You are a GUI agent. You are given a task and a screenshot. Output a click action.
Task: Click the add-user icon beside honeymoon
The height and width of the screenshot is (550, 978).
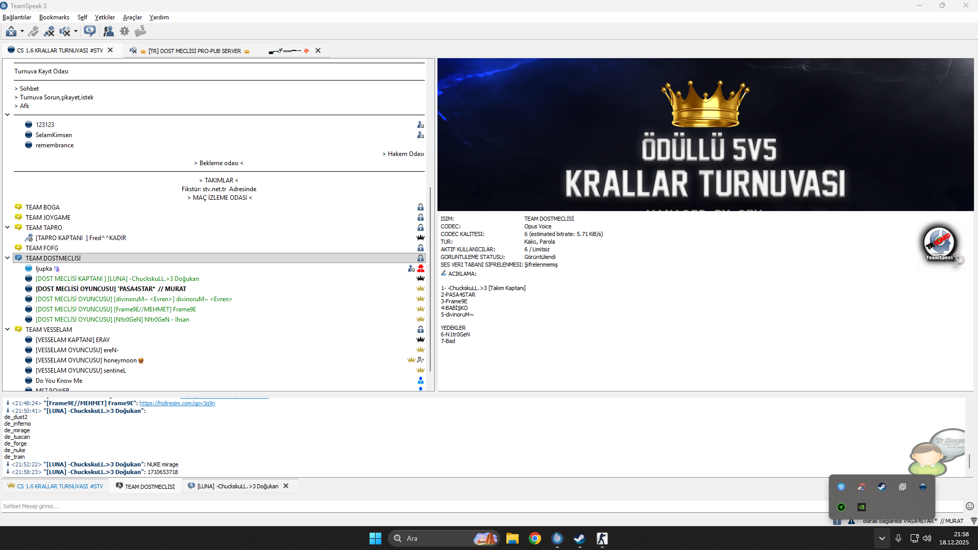point(421,360)
